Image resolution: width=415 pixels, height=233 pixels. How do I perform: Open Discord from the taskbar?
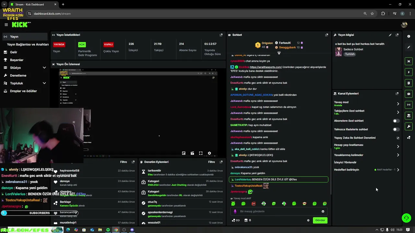tap(132, 230)
